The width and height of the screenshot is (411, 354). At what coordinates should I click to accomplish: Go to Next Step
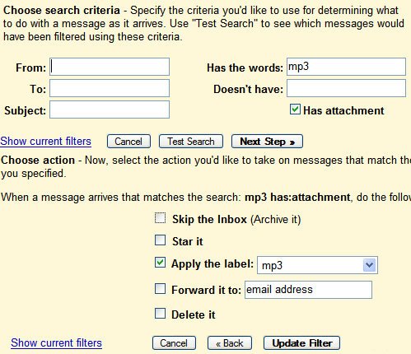(267, 142)
